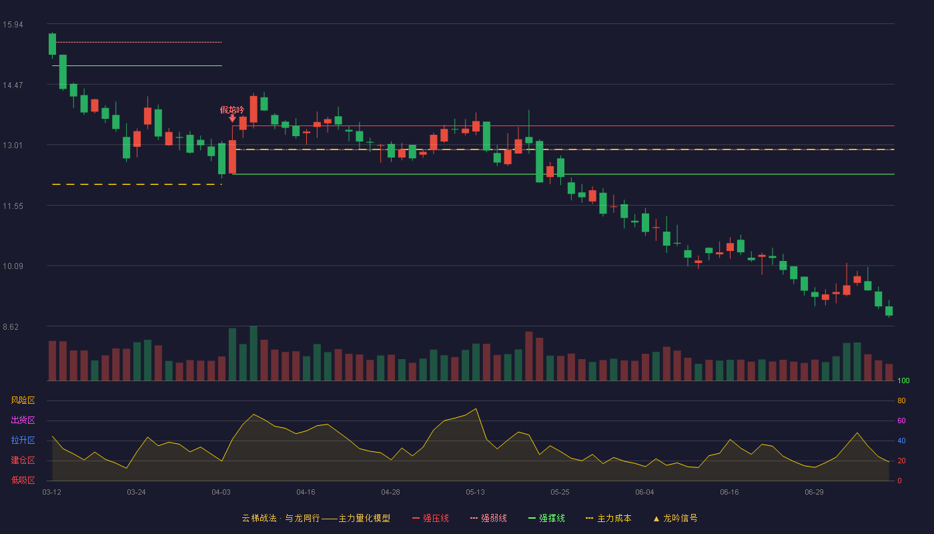Click the red 假龙吟 arrow marker
Viewport: 934px width, 534px height.
232,119
